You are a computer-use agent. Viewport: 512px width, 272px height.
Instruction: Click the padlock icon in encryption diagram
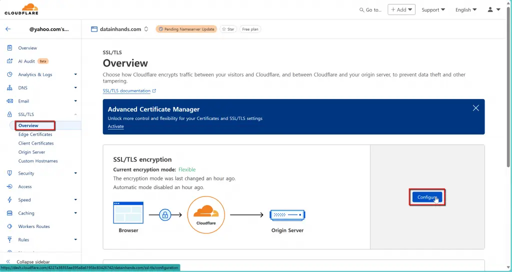pyautogui.click(x=165, y=215)
